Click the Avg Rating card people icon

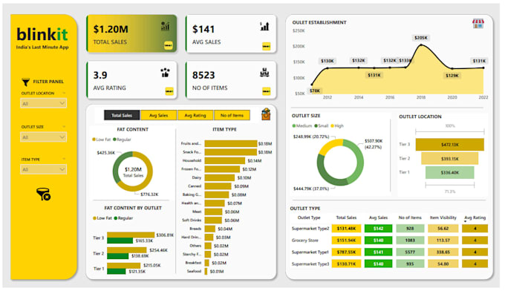(x=165, y=73)
